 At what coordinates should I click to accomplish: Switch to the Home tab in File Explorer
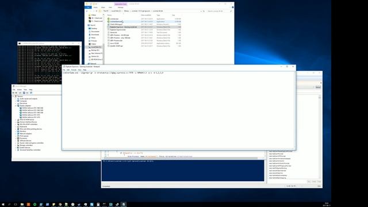point(95,7)
